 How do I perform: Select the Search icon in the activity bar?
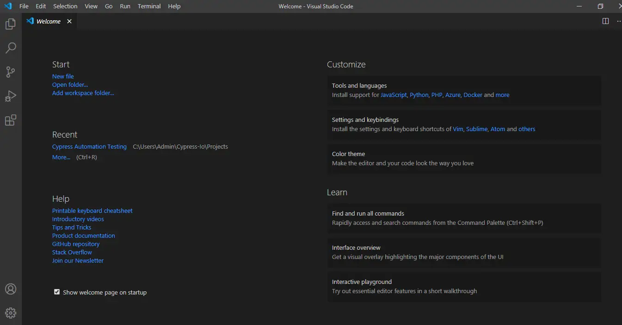point(10,48)
